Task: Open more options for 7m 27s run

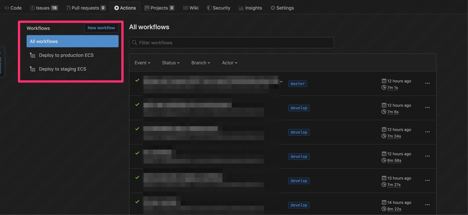Action: [427, 180]
